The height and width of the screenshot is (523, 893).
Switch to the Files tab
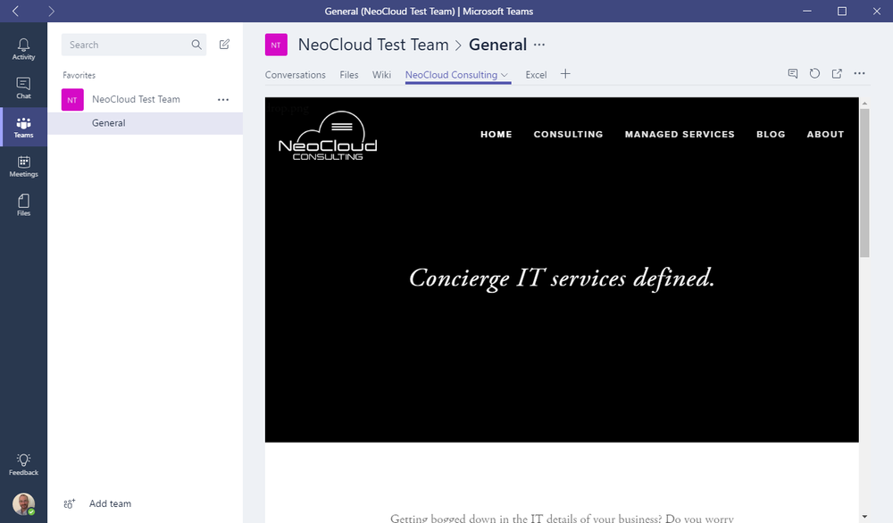coord(349,75)
